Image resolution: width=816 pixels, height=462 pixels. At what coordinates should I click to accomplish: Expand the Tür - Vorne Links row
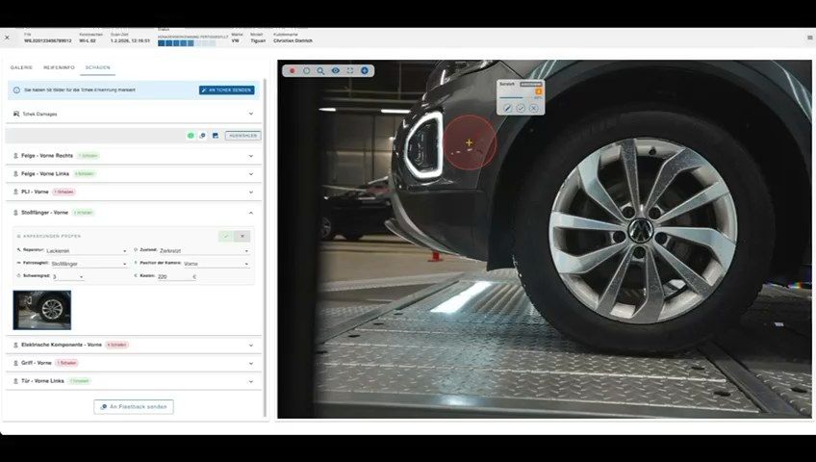tap(133, 381)
